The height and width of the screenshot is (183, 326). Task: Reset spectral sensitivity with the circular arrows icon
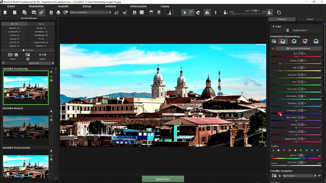coord(273,48)
